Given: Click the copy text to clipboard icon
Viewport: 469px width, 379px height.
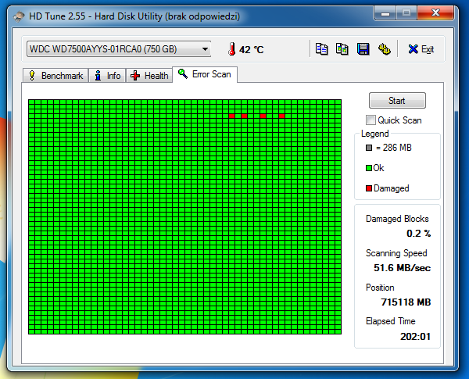Looking at the screenshot, I should point(321,49).
